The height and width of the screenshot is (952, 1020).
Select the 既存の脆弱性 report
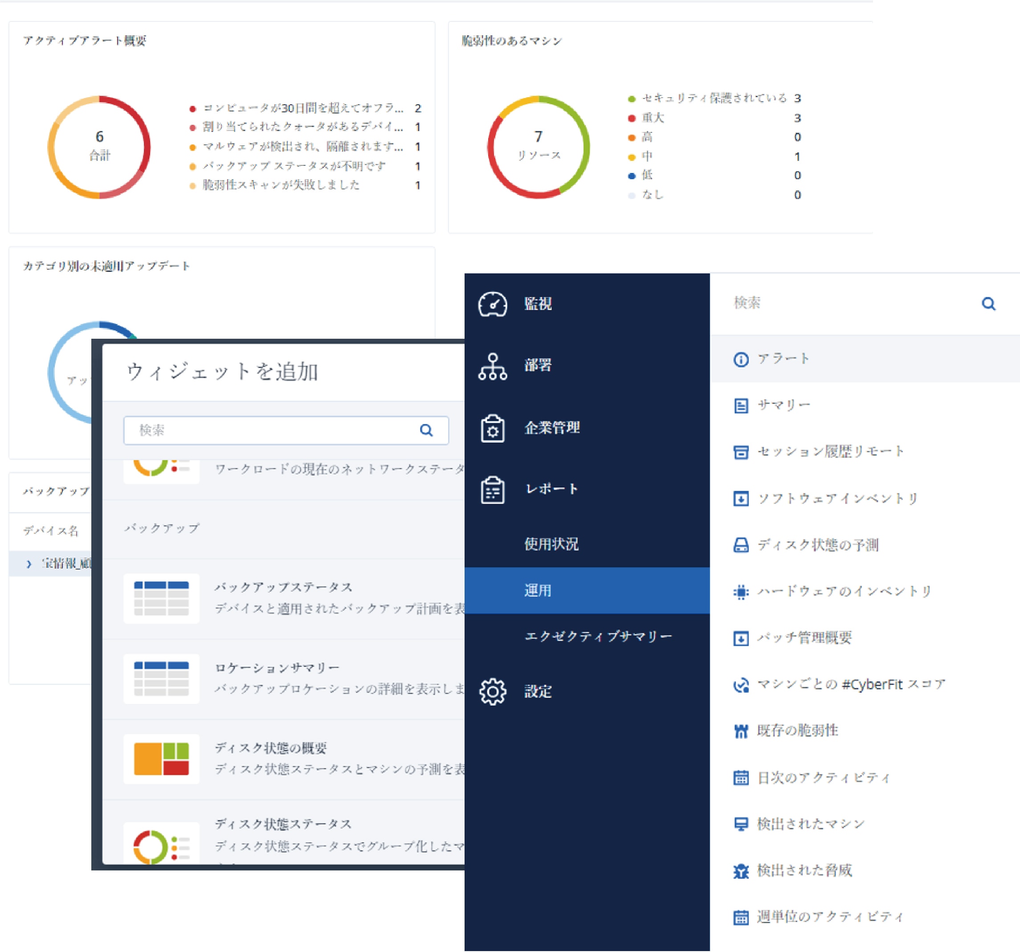pos(797,730)
